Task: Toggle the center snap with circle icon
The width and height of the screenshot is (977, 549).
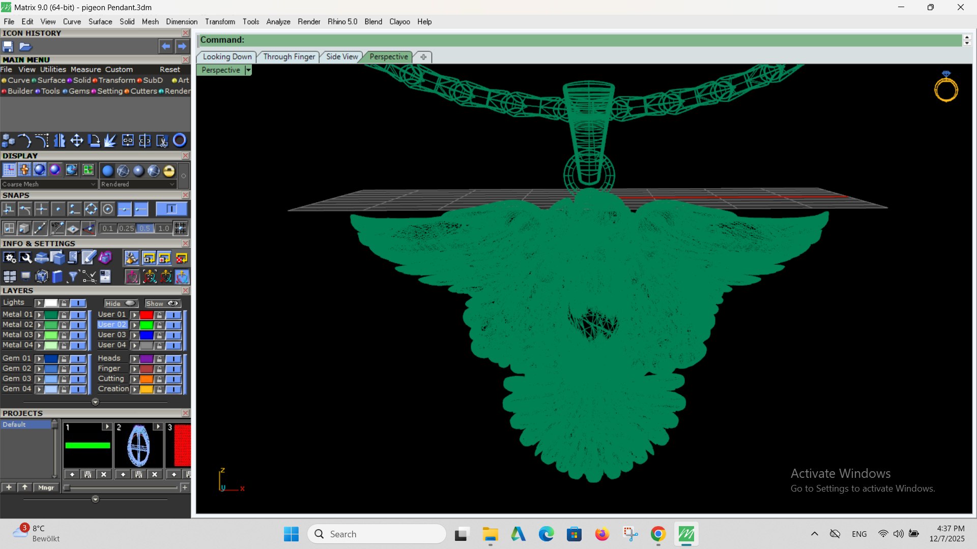Action: [x=107, y=209]
